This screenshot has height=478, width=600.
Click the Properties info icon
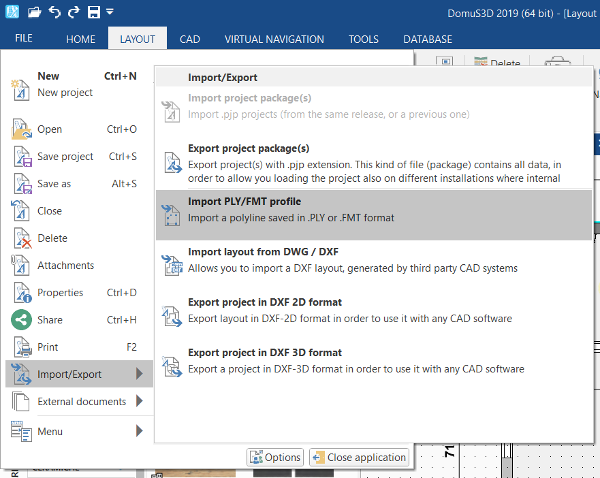[x=22, y=293]
